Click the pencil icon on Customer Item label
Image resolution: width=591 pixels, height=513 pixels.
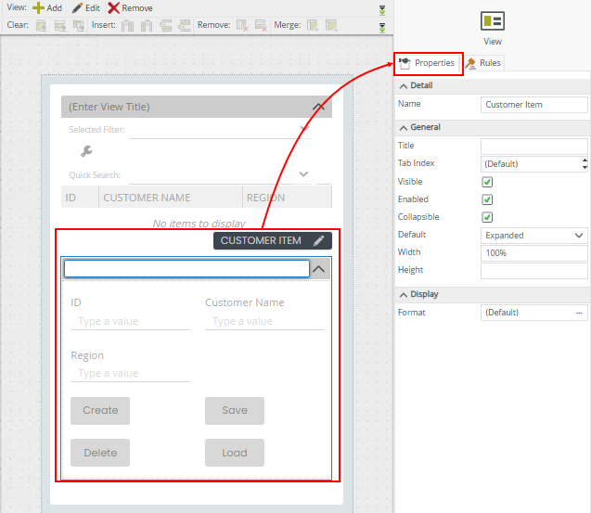[318, 240]
